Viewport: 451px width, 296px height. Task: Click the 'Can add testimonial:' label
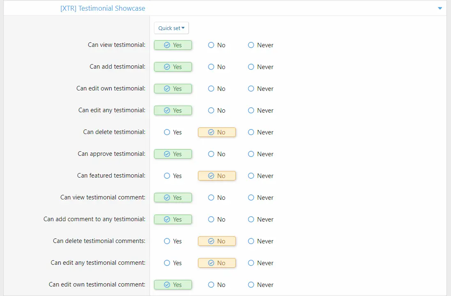click(117, 67)
